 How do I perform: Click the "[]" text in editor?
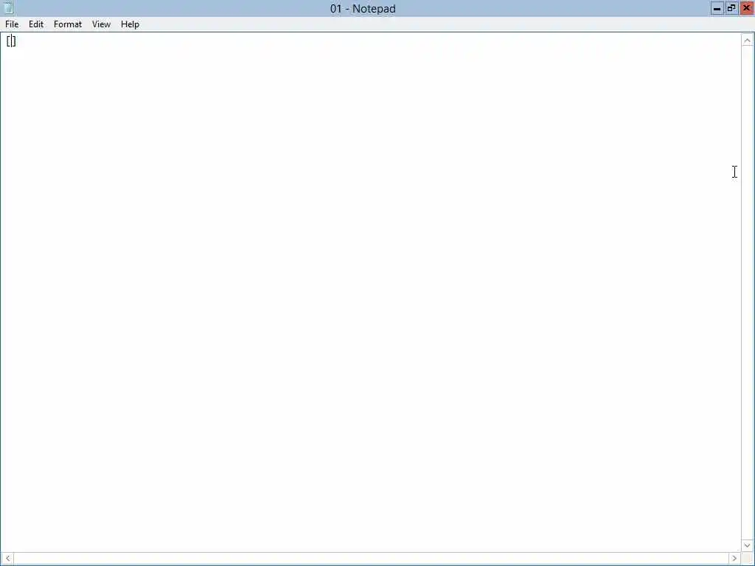(x=11, y=41)
